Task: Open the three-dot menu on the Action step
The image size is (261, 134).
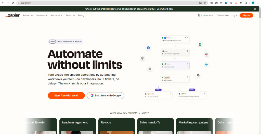Action: click(x=188, y=51)
